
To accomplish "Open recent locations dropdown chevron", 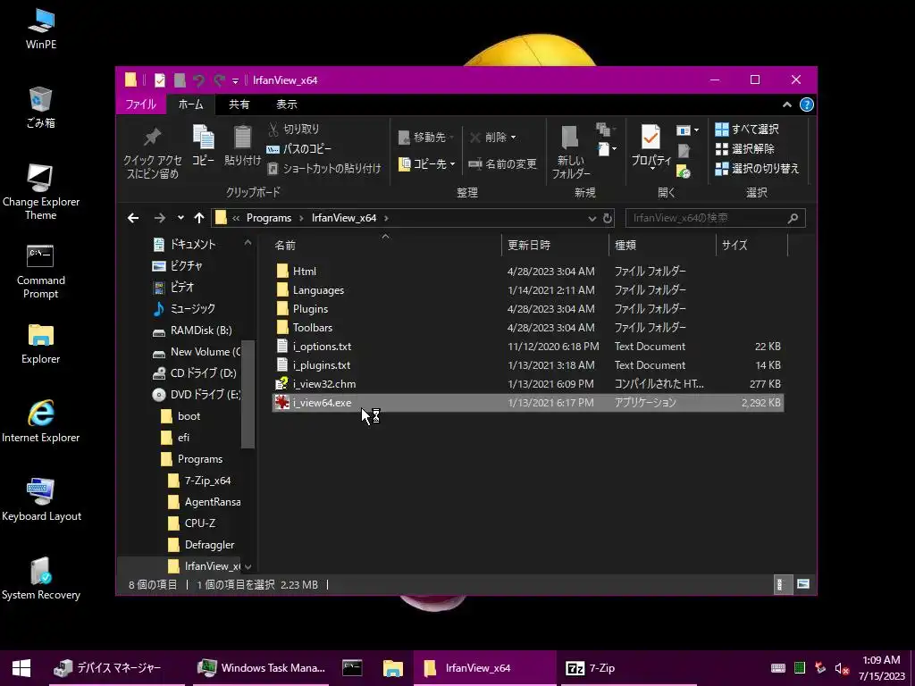I will 180,218.
